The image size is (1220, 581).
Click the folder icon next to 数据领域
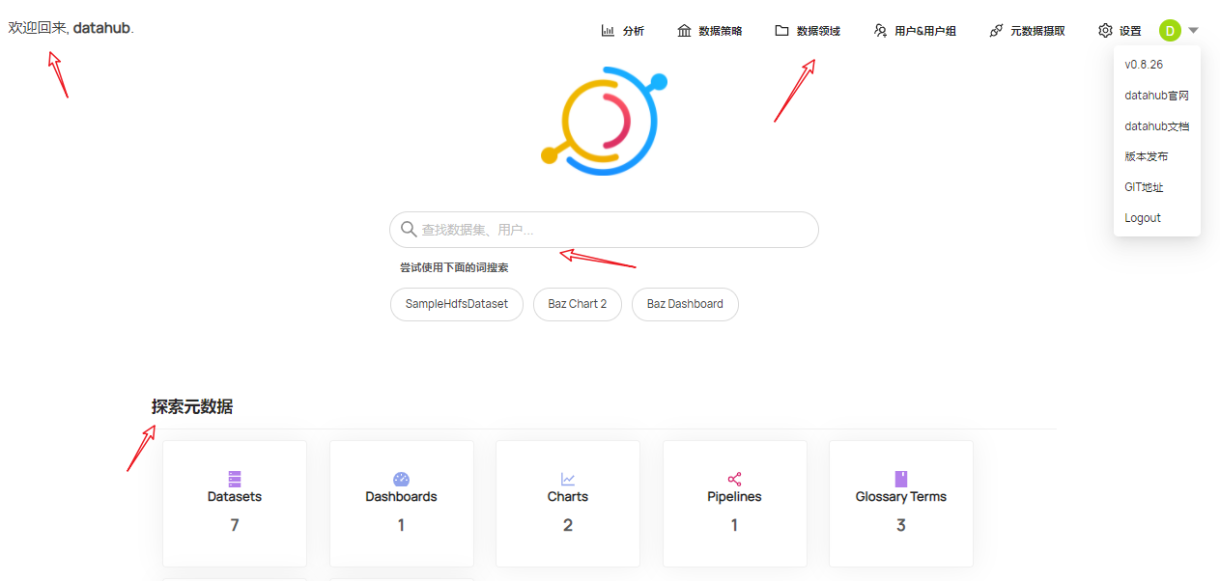780,29
